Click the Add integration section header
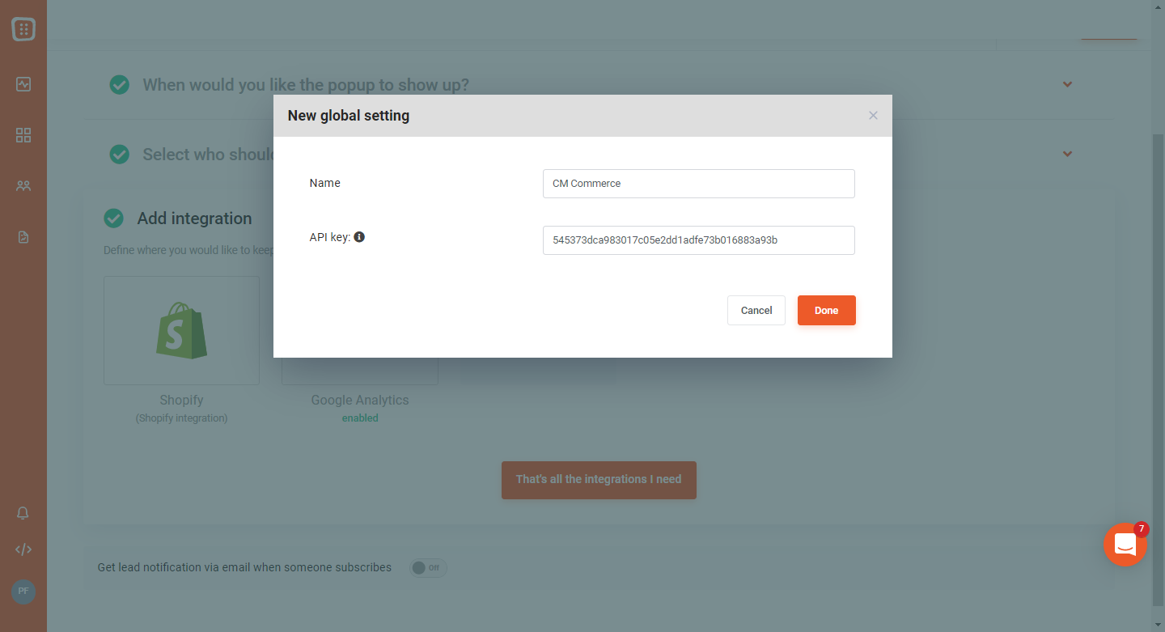The width and height of the screenshot is (1165, 632). tap(194, 218)
